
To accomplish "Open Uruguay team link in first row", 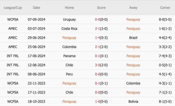I will [69, 19].
